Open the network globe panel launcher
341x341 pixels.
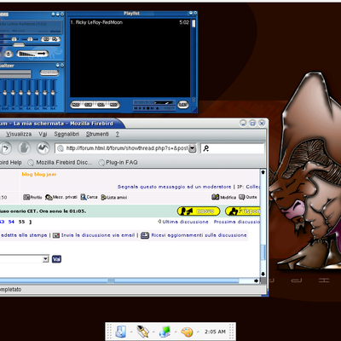coord(165,332)
